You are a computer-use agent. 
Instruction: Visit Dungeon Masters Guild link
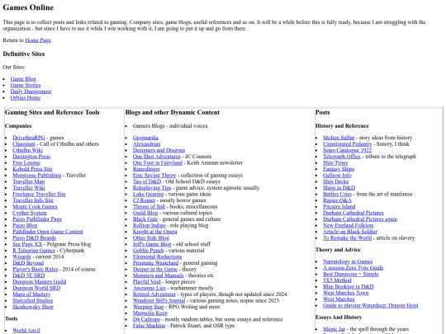pos(40,281)
